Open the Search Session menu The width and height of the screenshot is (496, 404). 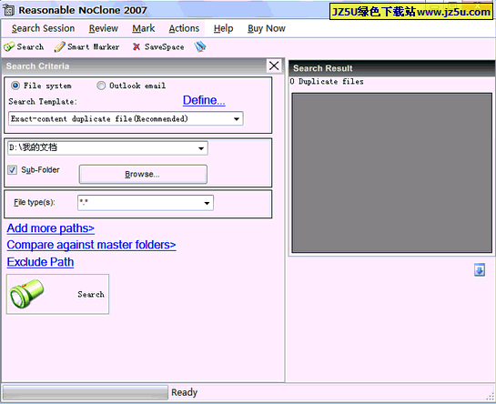43,28
